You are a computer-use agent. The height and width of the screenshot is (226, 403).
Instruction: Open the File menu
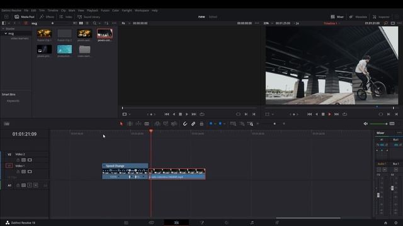click(x=26, y=11)
